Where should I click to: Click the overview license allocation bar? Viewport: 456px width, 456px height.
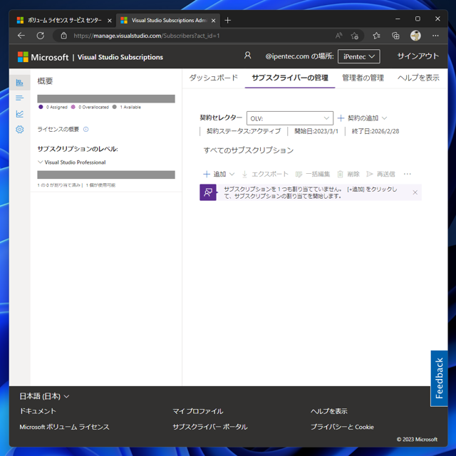click(106, 98)
